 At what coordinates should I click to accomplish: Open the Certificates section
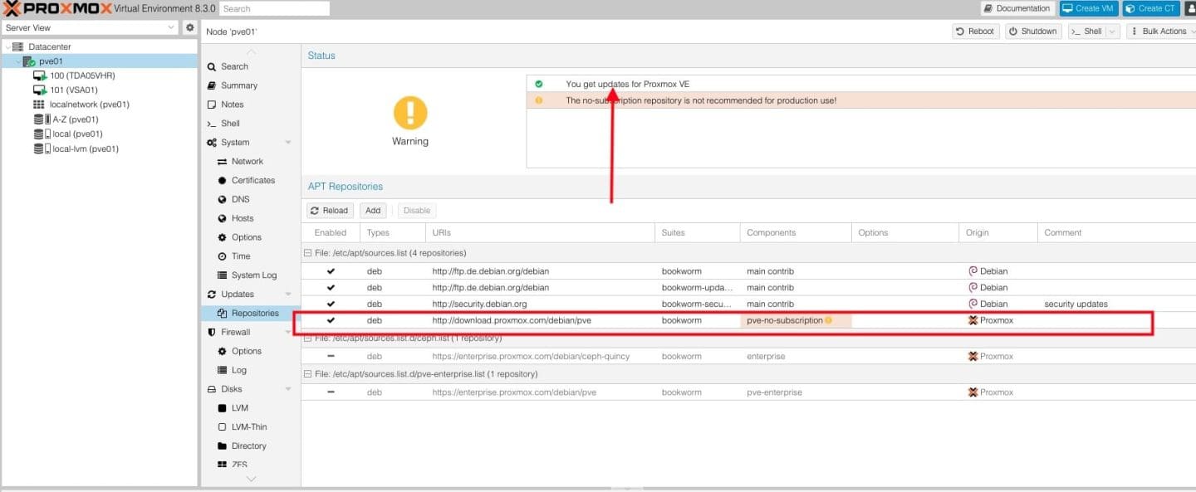(252, 180)
